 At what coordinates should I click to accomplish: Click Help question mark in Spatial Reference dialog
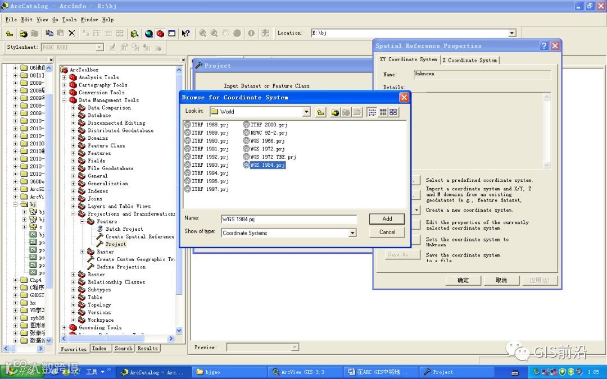click(544, 45)
